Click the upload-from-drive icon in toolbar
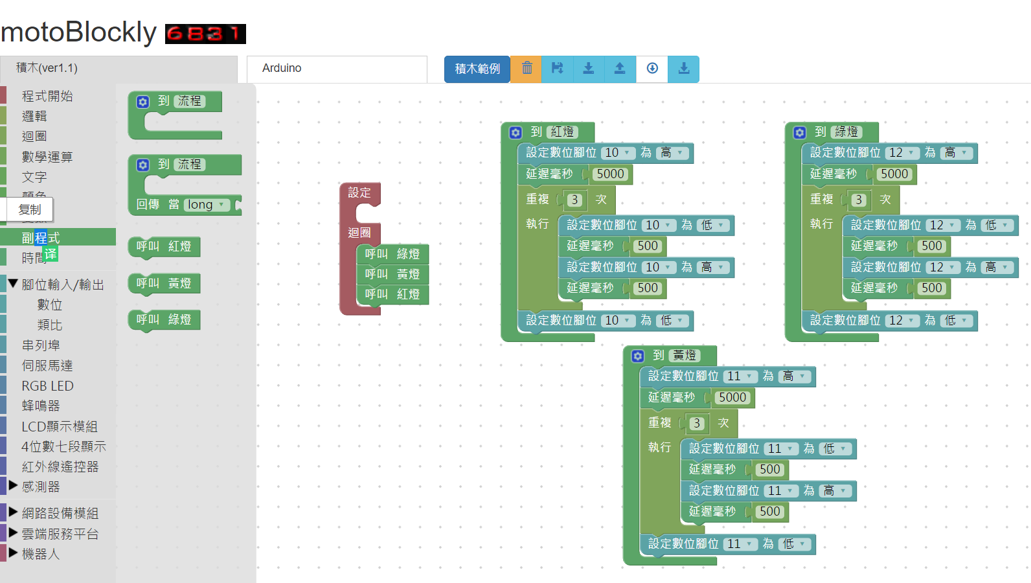The height and width of the screenshot is (583, 1031). 620,69
